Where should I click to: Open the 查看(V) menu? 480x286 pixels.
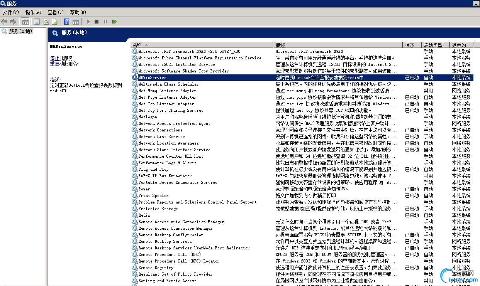(x=56, y=12)
